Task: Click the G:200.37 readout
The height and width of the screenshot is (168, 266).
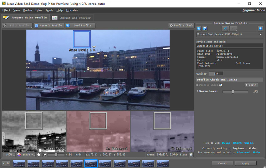Action: (x=106, y=155)
